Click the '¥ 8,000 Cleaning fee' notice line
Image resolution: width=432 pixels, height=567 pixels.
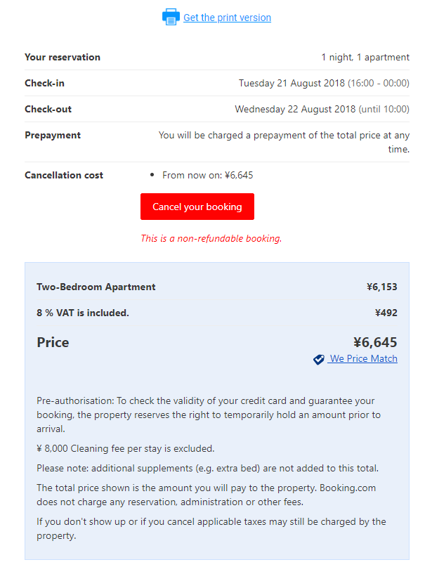pos(126,448)
